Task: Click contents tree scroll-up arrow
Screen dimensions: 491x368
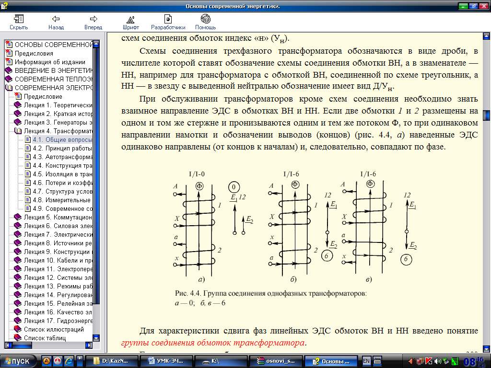Action: point(96,44)
